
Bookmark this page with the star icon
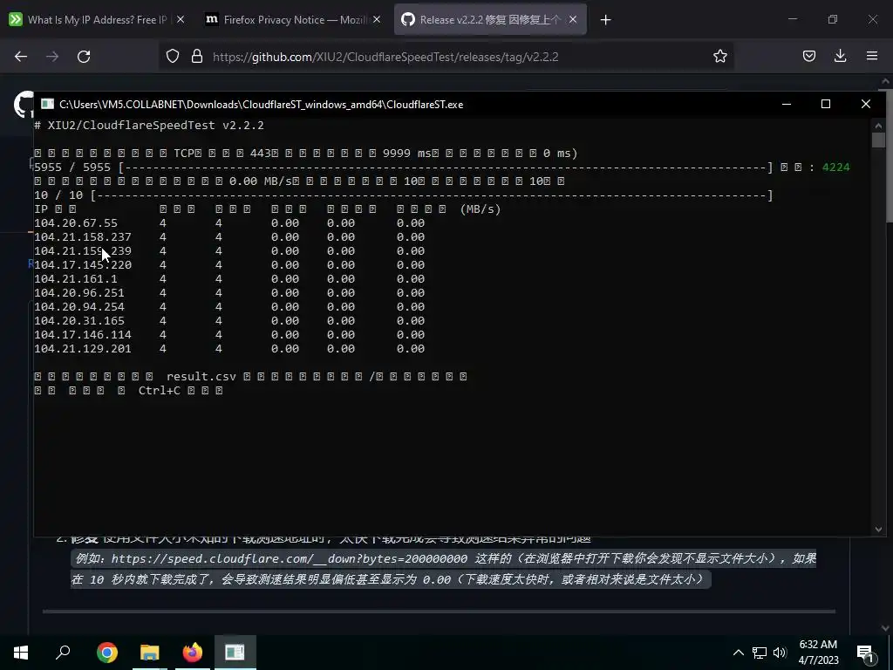coord(719,56)
